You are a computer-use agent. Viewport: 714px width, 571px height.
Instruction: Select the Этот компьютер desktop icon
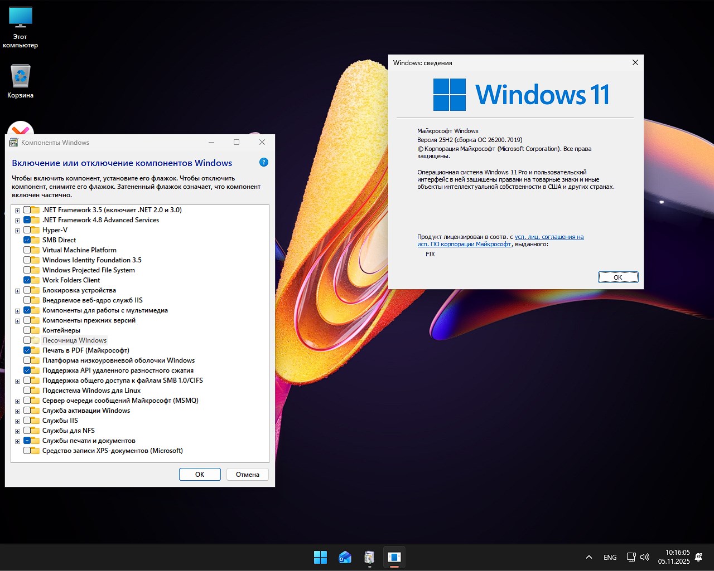click(x=21, y=27)
